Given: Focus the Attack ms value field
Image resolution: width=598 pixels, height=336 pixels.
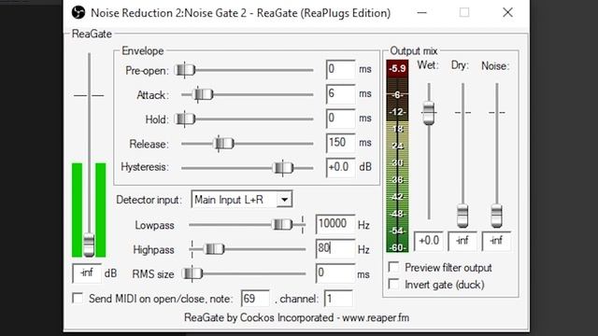Looking at the screenshot, I should tap(340, 93).
